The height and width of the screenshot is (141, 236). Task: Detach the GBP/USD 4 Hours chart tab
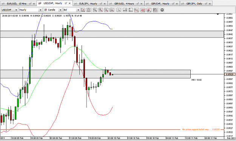tap(138, 4)
